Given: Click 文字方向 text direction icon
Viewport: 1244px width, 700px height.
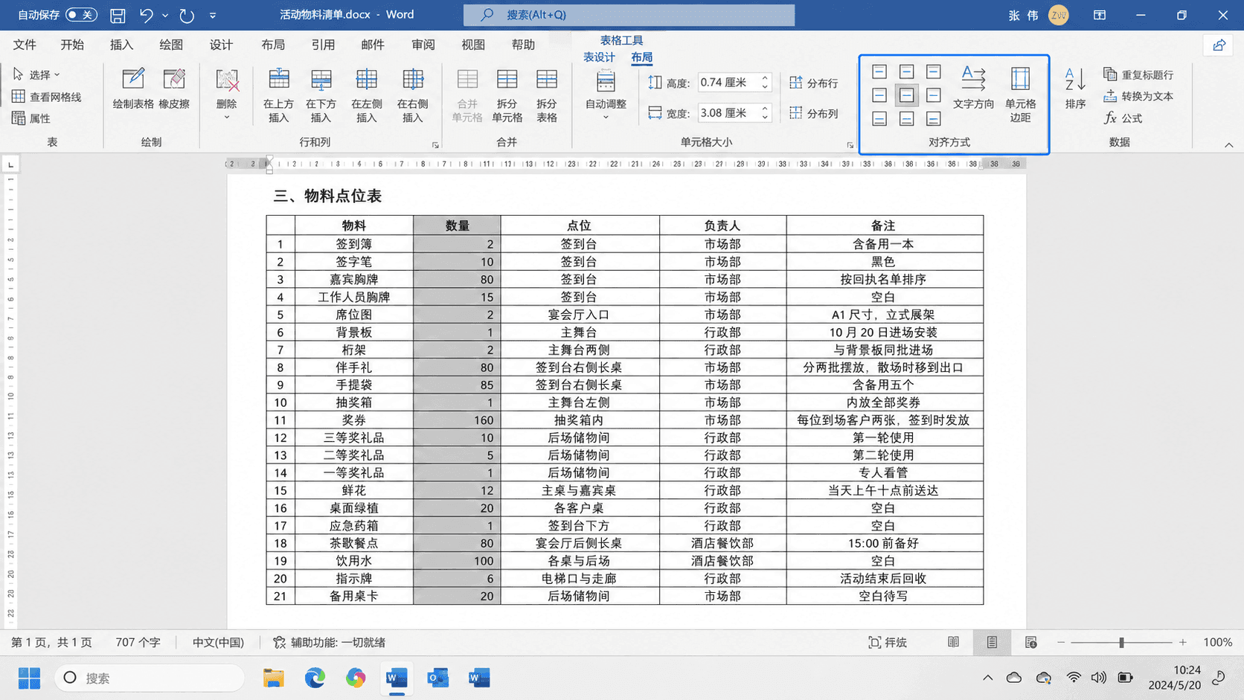Looking at the screenshot, I should 973,88.
